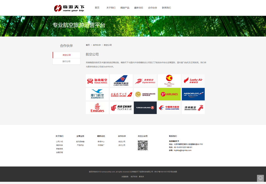Screen dimensions: 266x184
Task: Click the Air China logo
Action: [121, 108]
